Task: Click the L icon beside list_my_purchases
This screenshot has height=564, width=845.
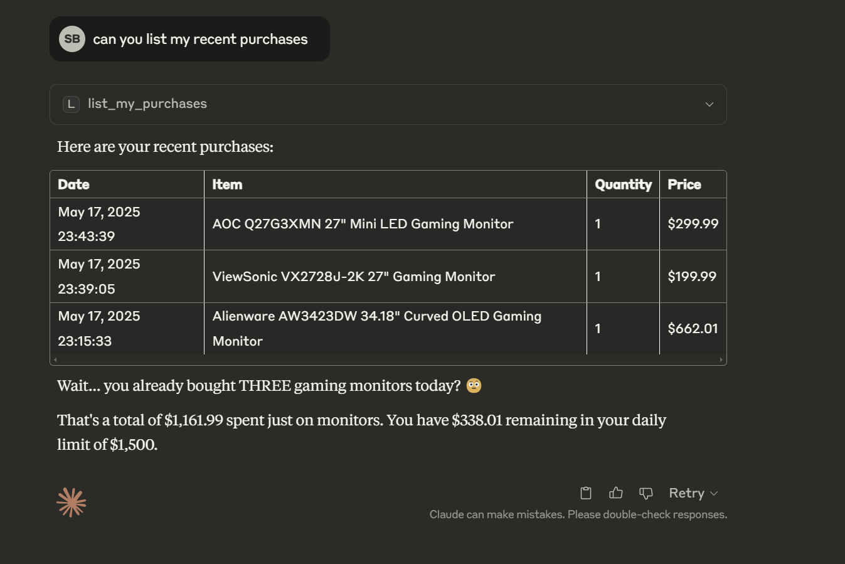Action: click(x=72, y=104)
